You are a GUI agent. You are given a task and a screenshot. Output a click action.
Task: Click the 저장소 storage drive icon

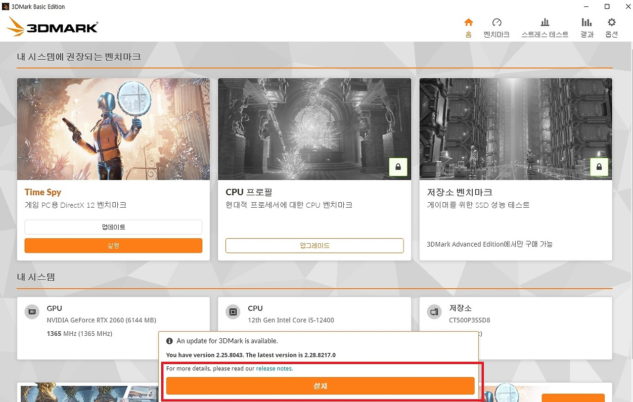click(434, 312)
